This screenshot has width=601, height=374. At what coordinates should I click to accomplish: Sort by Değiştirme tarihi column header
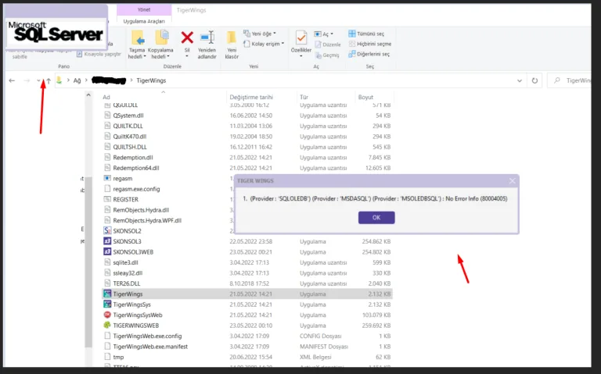click(x=251, y=97)
